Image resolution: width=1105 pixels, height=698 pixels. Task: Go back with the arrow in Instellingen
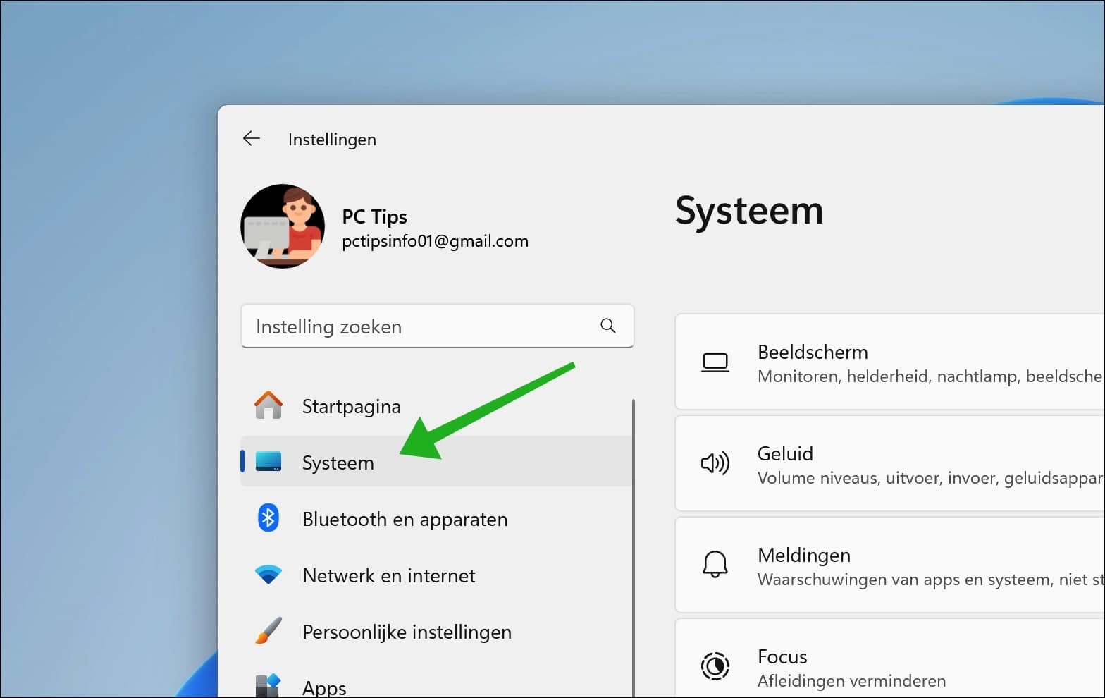point(252,139)
